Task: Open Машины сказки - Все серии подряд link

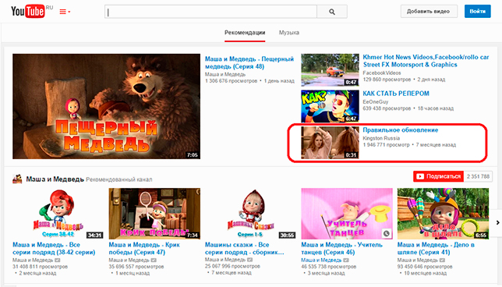Action: [x=244, y=249]
